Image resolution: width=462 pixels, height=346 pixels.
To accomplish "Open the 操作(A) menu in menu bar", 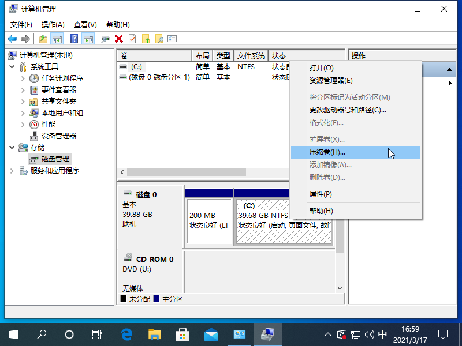I will [53, 25].
